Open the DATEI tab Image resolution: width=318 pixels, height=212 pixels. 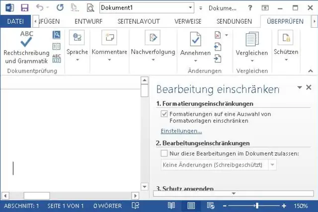point(15,21)
